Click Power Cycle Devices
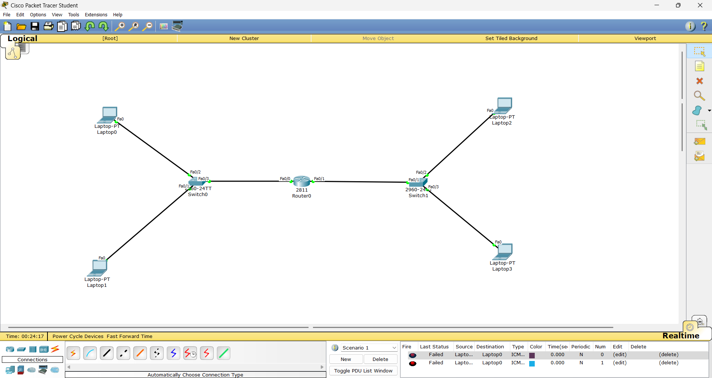Screen dimensions: 712x378 (x=78, y=336)
